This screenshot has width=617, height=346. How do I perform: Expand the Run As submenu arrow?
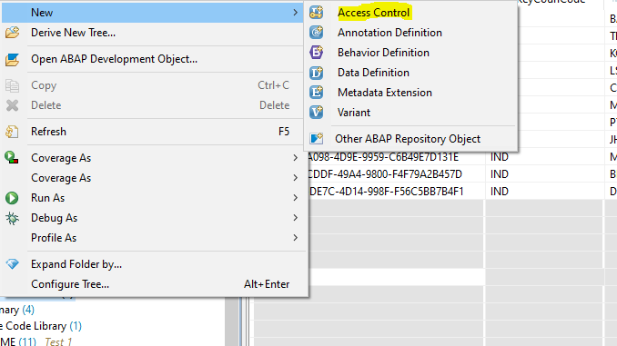tap(295, 198)
